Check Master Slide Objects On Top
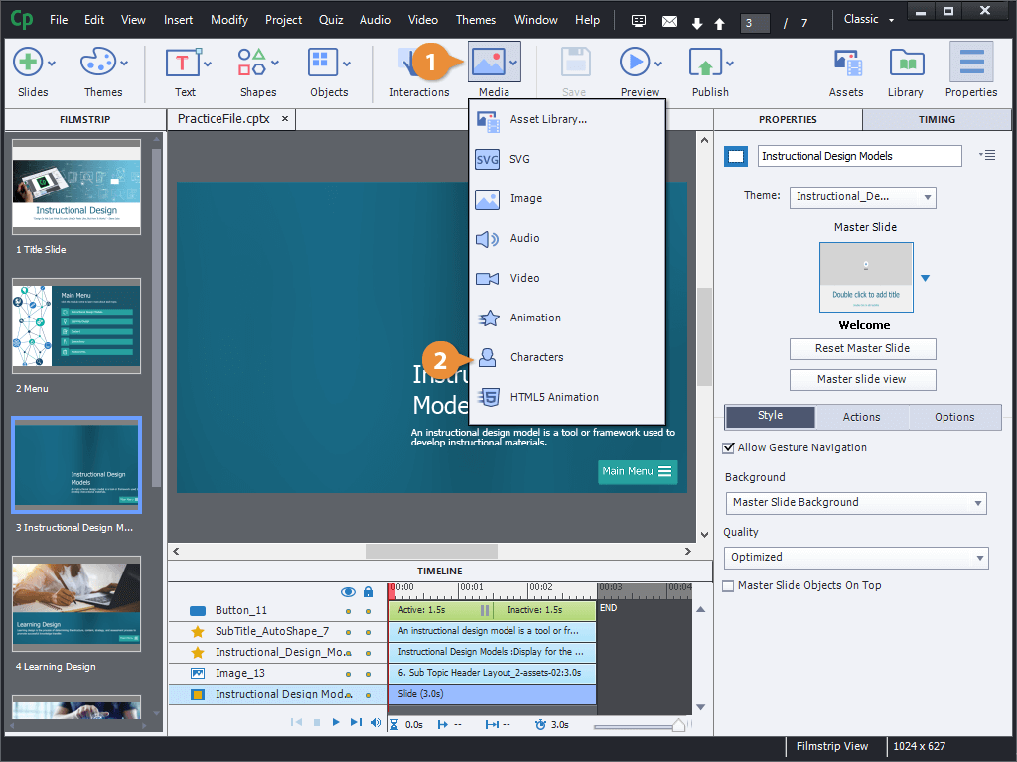Image resolution: width=1017 pixels, height=762 pixels. 729,586
